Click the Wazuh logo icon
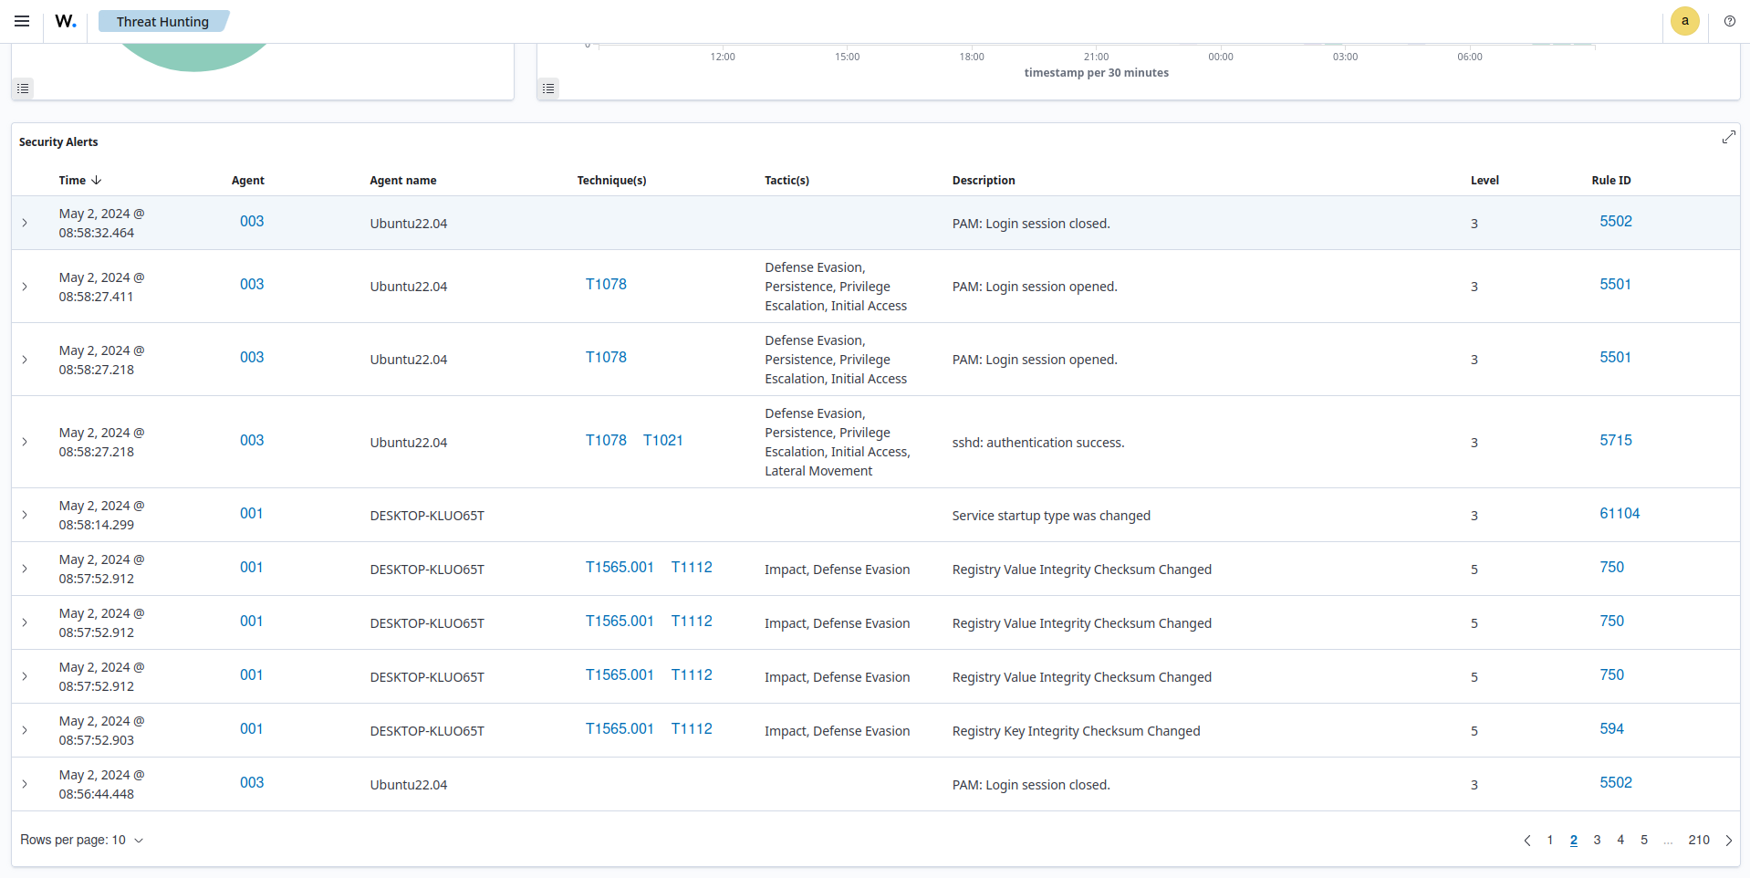 pos(66,21)
